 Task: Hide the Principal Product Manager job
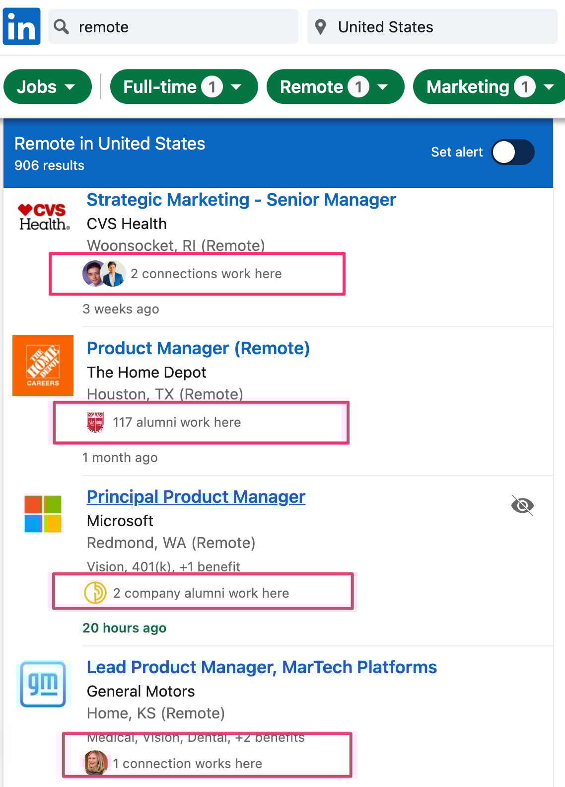point(522,506)
